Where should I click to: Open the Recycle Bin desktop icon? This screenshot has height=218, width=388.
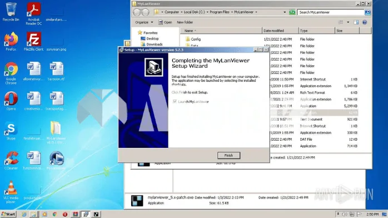tap(11, 12)
